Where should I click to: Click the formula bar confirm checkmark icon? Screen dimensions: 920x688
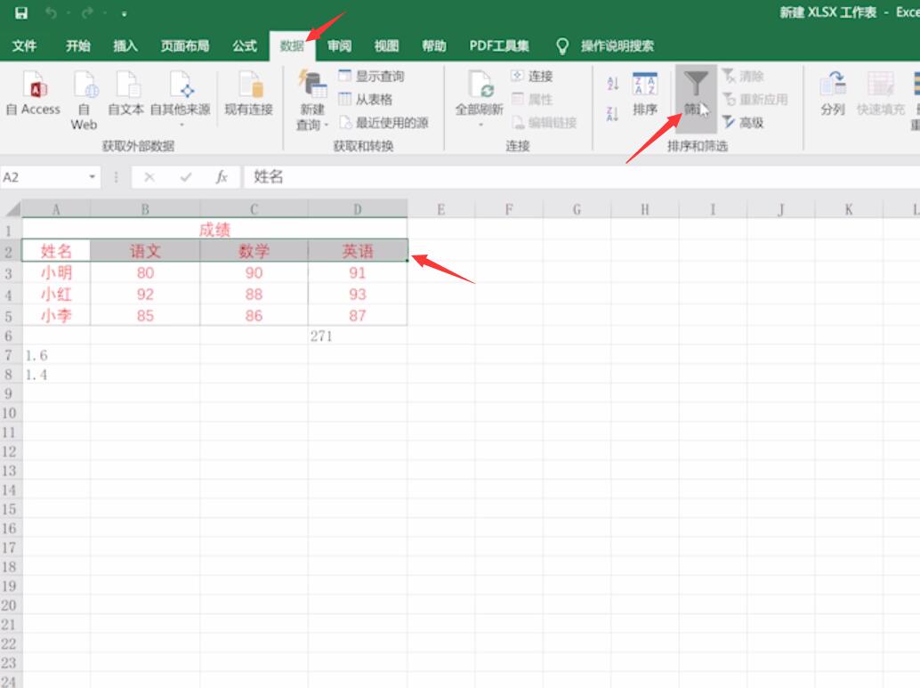[x=185, y=177]
